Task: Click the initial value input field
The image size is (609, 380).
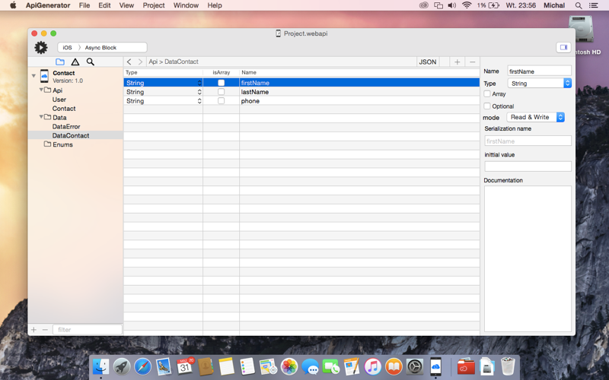Action: (528, 166)
